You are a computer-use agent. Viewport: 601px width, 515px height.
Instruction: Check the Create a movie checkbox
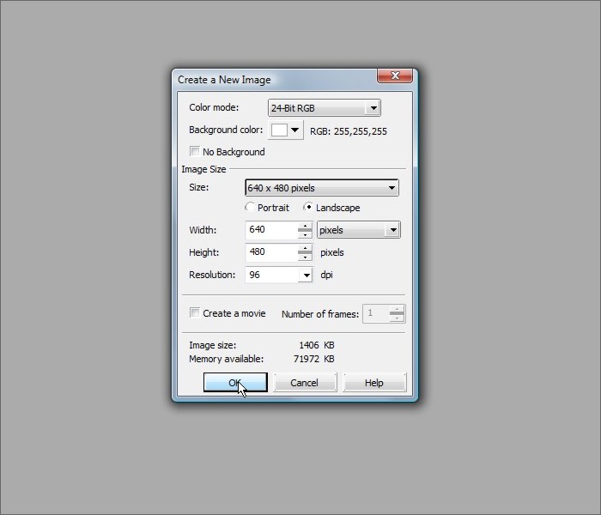point(195,313)
